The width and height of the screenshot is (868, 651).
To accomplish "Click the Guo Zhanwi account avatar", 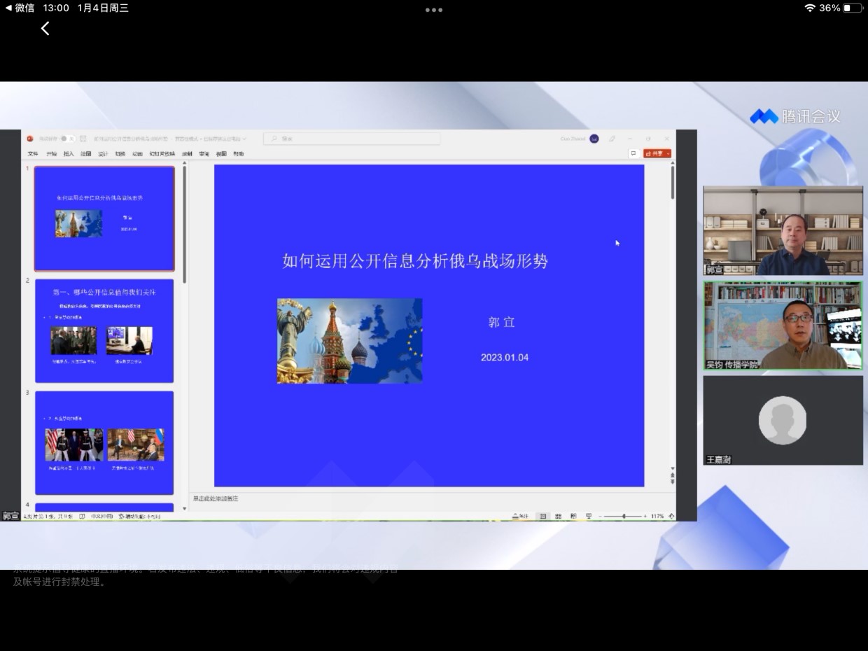I will point(594,139).
